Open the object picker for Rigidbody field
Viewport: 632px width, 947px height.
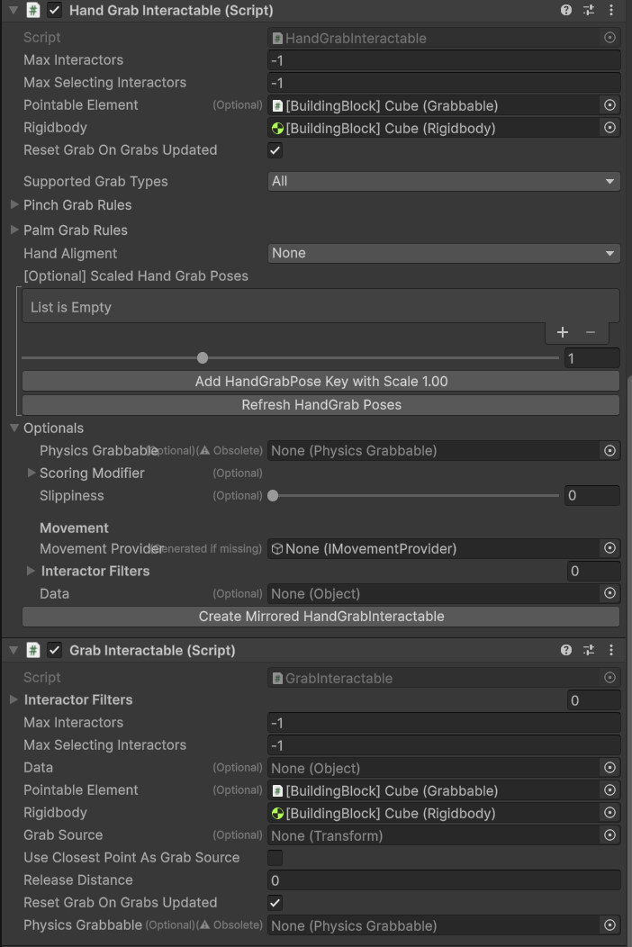[609, 128]
